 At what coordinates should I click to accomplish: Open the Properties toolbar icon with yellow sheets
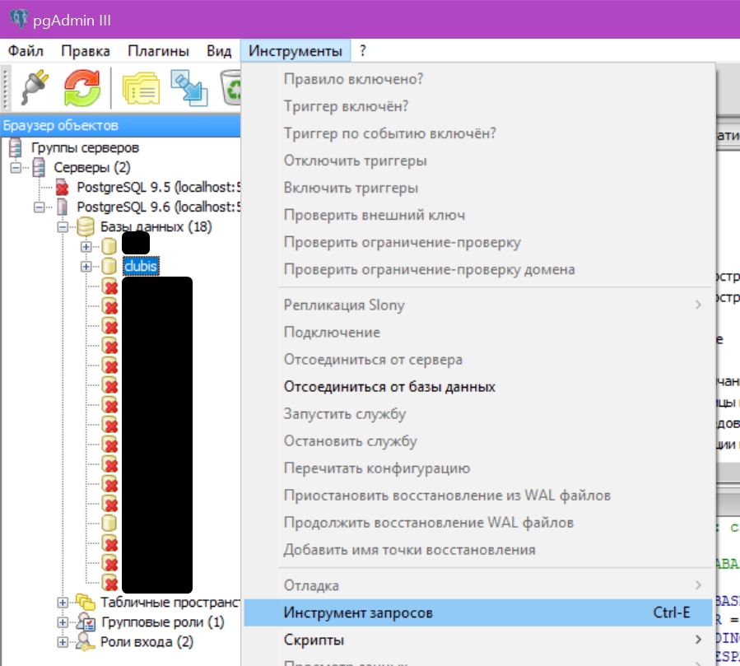click(x=141, y=88)
